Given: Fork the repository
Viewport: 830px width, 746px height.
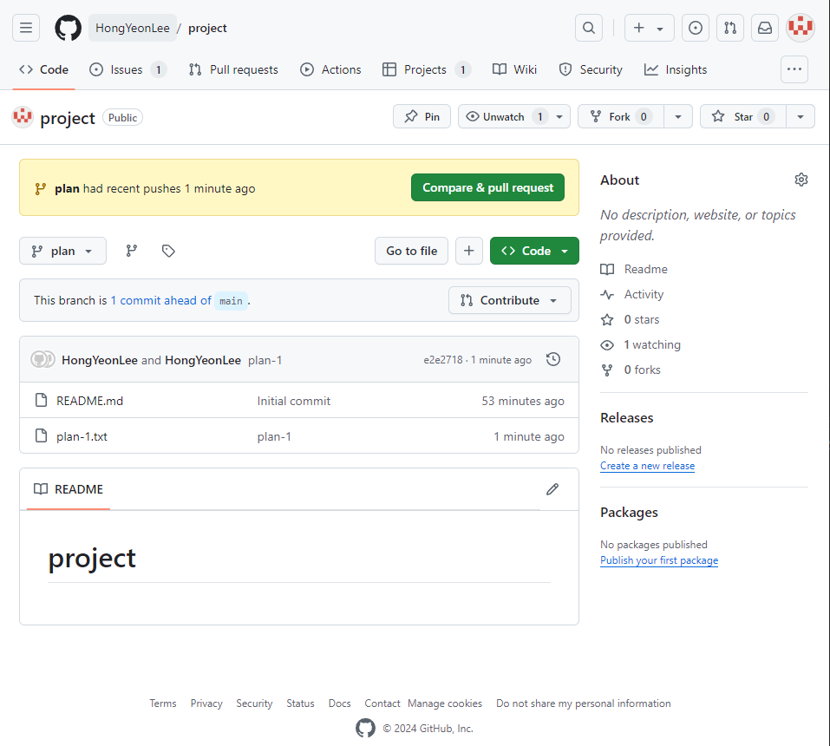Looking at the screenshot, I should pyautogui.click(x=620, y=116).
